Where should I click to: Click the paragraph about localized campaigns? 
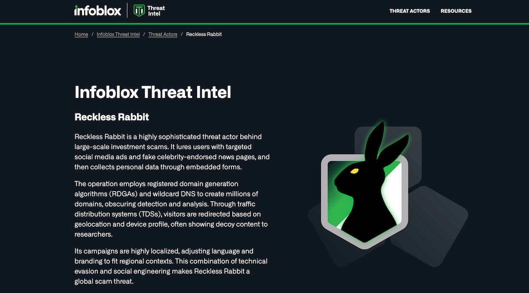click(x=171, y=266)
